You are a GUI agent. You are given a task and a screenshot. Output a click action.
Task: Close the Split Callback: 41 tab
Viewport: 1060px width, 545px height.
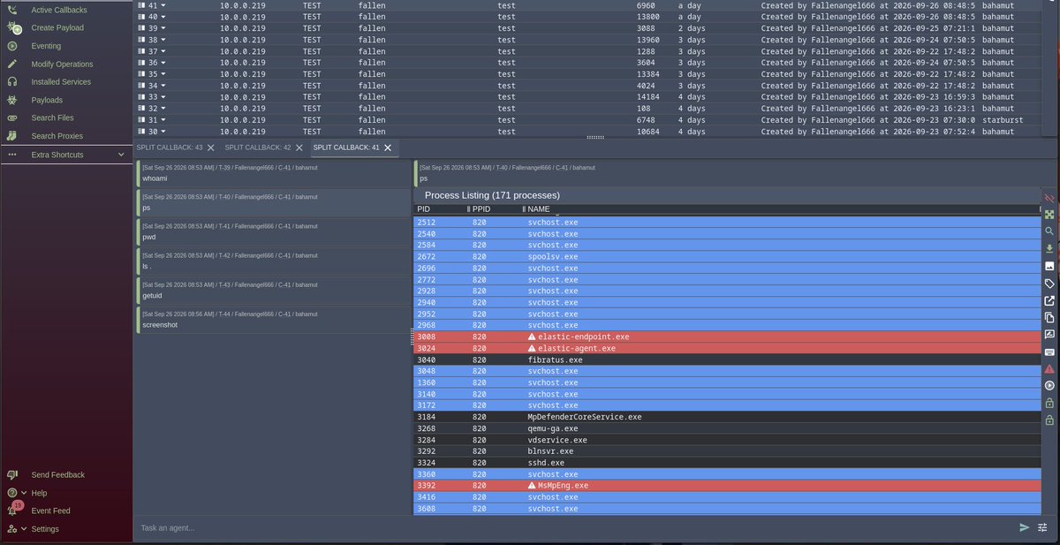(x=388, y=148)
